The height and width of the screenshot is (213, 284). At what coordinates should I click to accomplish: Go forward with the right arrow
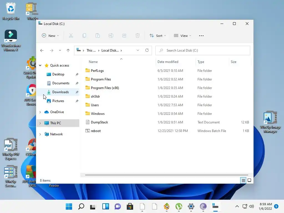pos(52,50)
